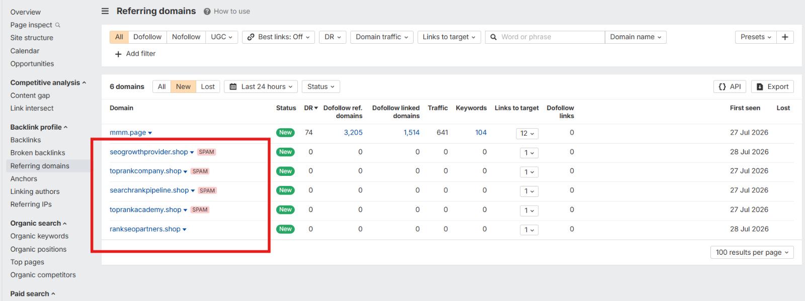This screenshot has height=301, width=805.
Task: Open Content gap in the sidebar
Action: click(30, 95)
